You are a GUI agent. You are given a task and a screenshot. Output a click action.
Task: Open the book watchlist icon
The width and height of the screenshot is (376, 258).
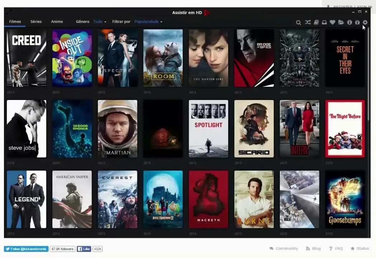pyautogui.click(x=316, y=22)
